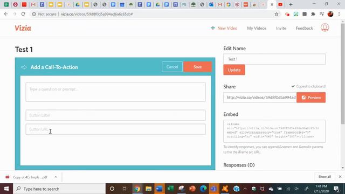This screenshot has width=345, height=194.
Task: Open the Chrome profile avatar
Action: pyautogui.click(x=330, y=14)
